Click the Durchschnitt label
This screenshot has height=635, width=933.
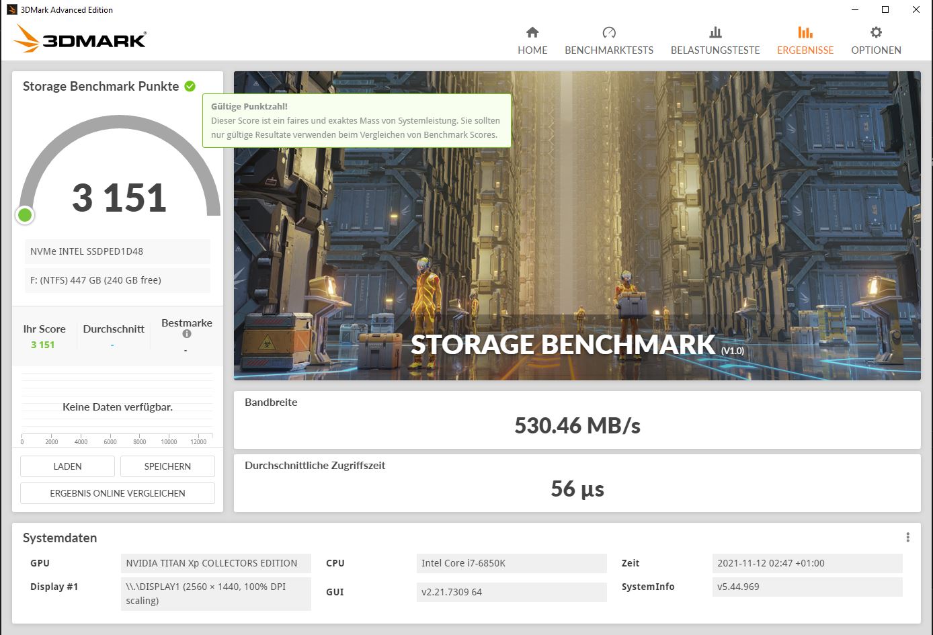[x=114, y=329]
